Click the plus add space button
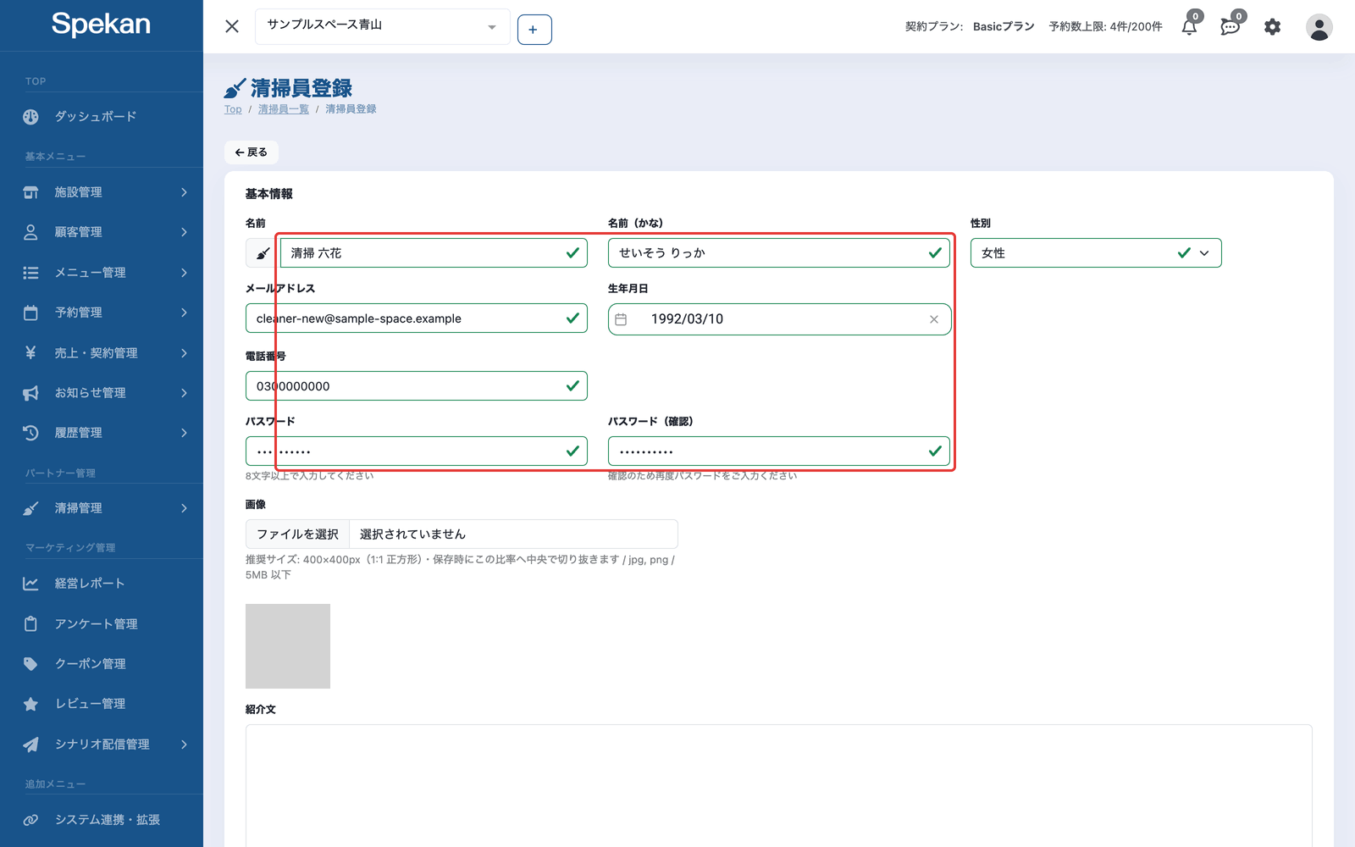1355x847 pixels. 534,30
